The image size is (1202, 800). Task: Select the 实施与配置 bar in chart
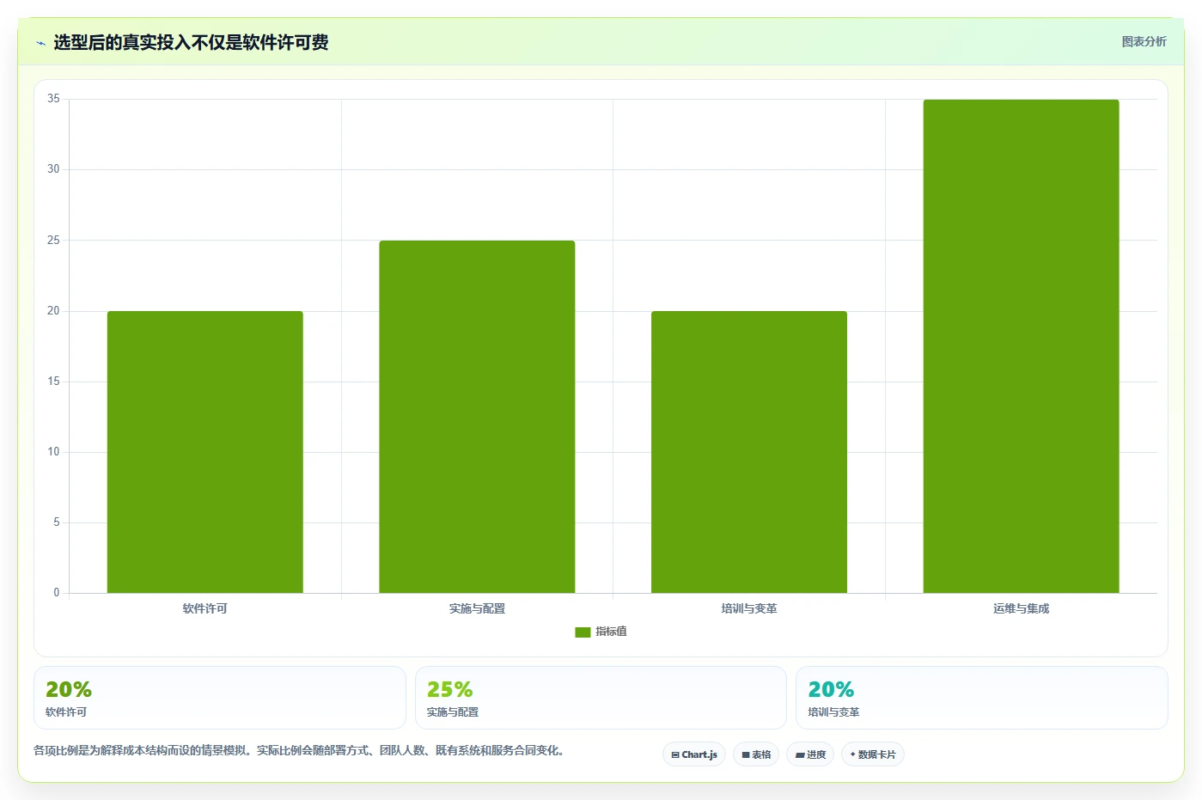tap(477, 417)
